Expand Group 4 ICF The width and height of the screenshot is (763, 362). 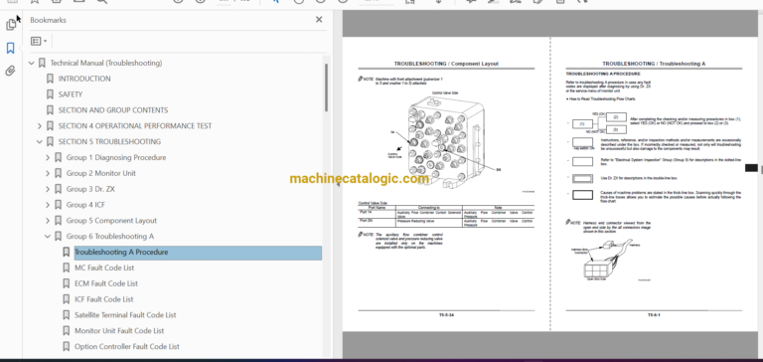[x=48, y=205]
